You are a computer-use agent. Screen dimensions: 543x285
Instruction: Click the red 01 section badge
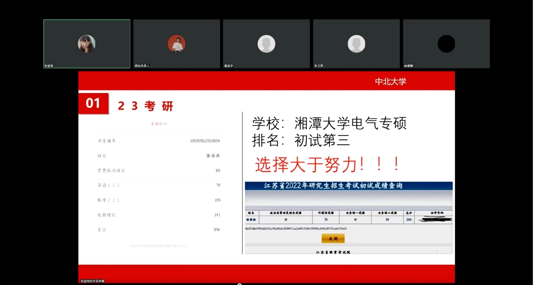tap(93, 103)
